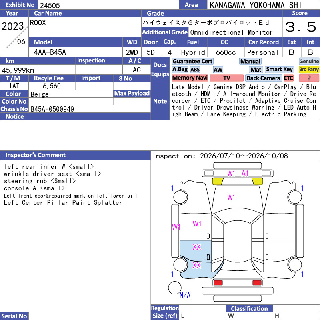Select the A-Bag equipment badge
The image size is (320, 320).
[x=180, y=70]
